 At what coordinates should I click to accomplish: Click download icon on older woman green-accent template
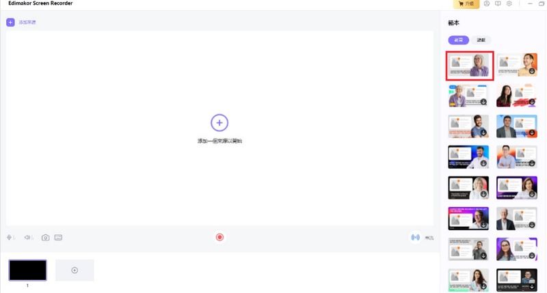[483, 102]
